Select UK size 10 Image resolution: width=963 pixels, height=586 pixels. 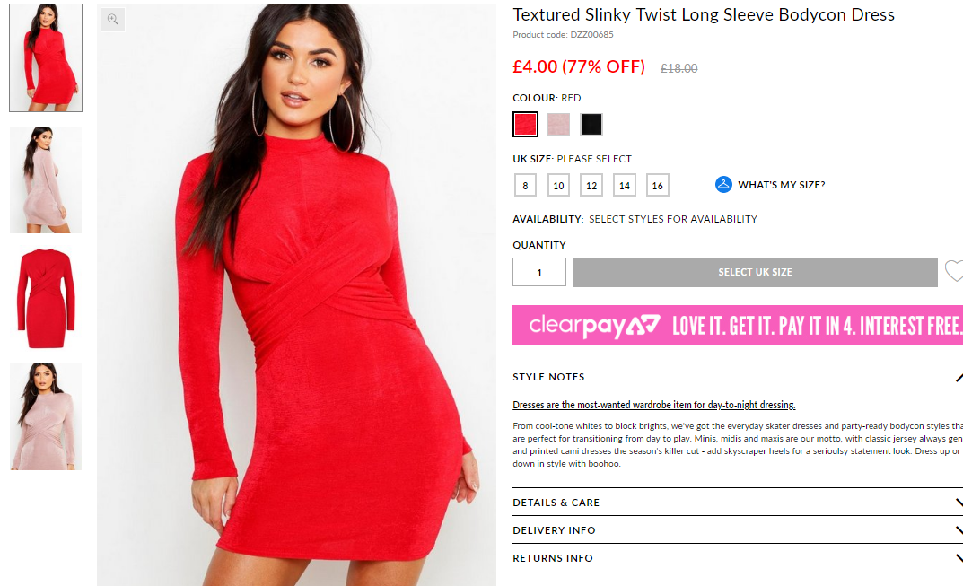click(559, 185)
